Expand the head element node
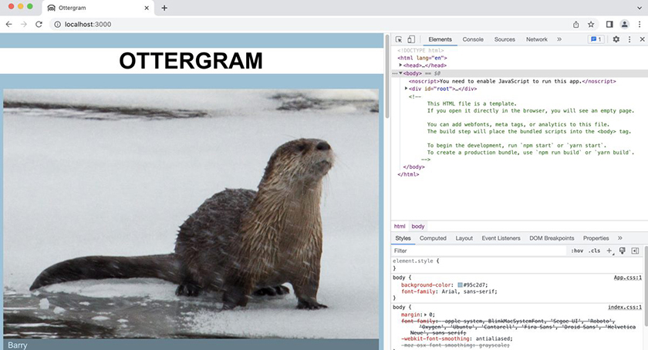 click(400, 65)
